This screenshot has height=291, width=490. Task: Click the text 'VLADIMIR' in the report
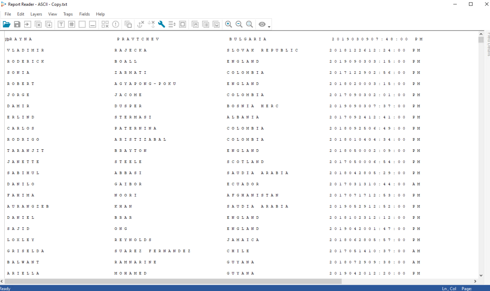pos(26,50)
